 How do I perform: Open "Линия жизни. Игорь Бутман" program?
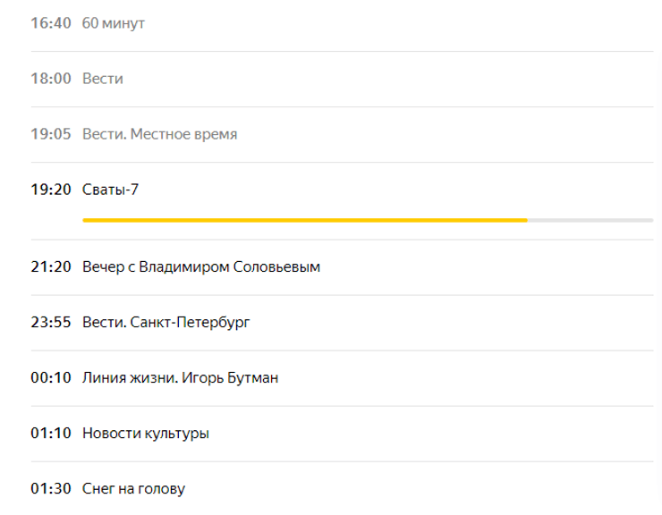[x=180, y=377]
